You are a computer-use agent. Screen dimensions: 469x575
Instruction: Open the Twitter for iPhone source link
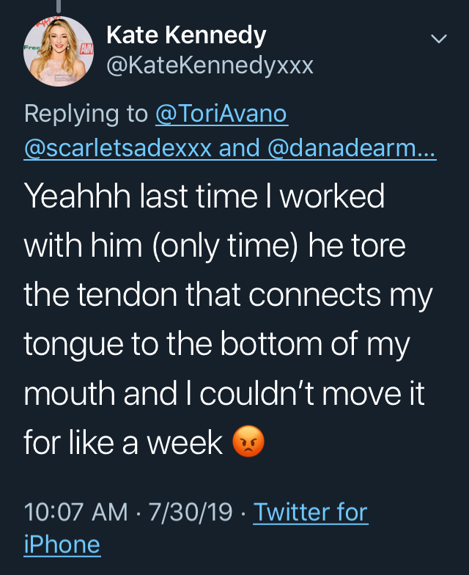pyautogui.click(x=310, y=512)
